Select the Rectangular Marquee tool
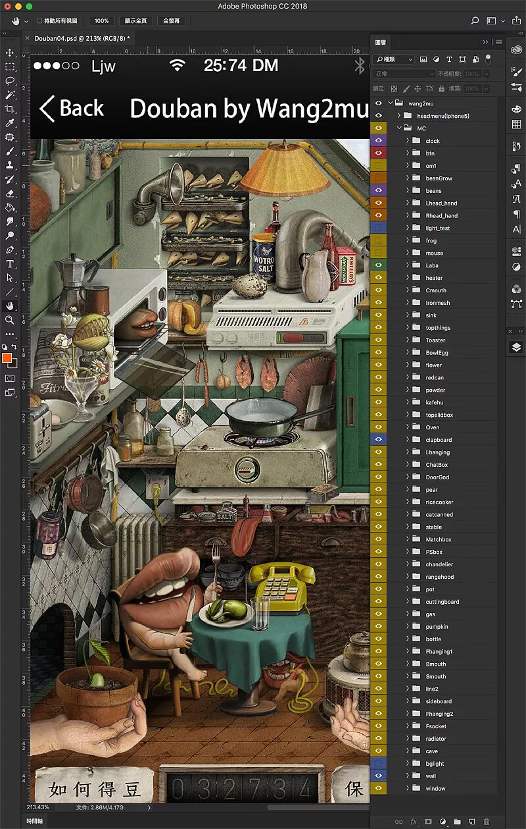This screenshot has width=526, height=829. (9, 67)
